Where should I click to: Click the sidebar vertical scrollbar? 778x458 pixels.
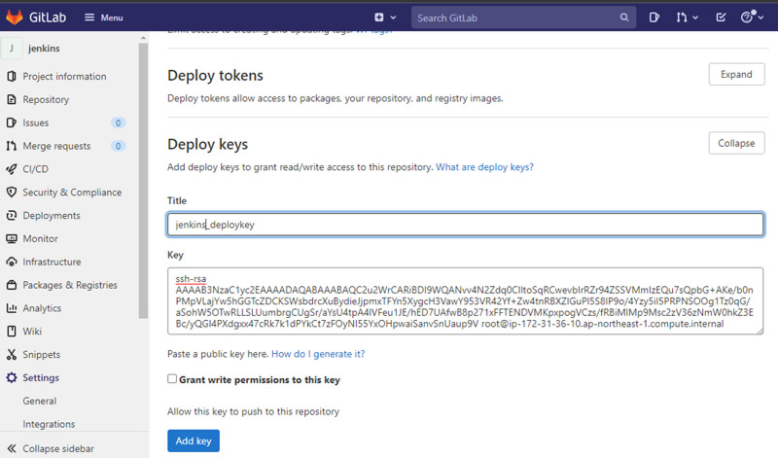point(143,181)
